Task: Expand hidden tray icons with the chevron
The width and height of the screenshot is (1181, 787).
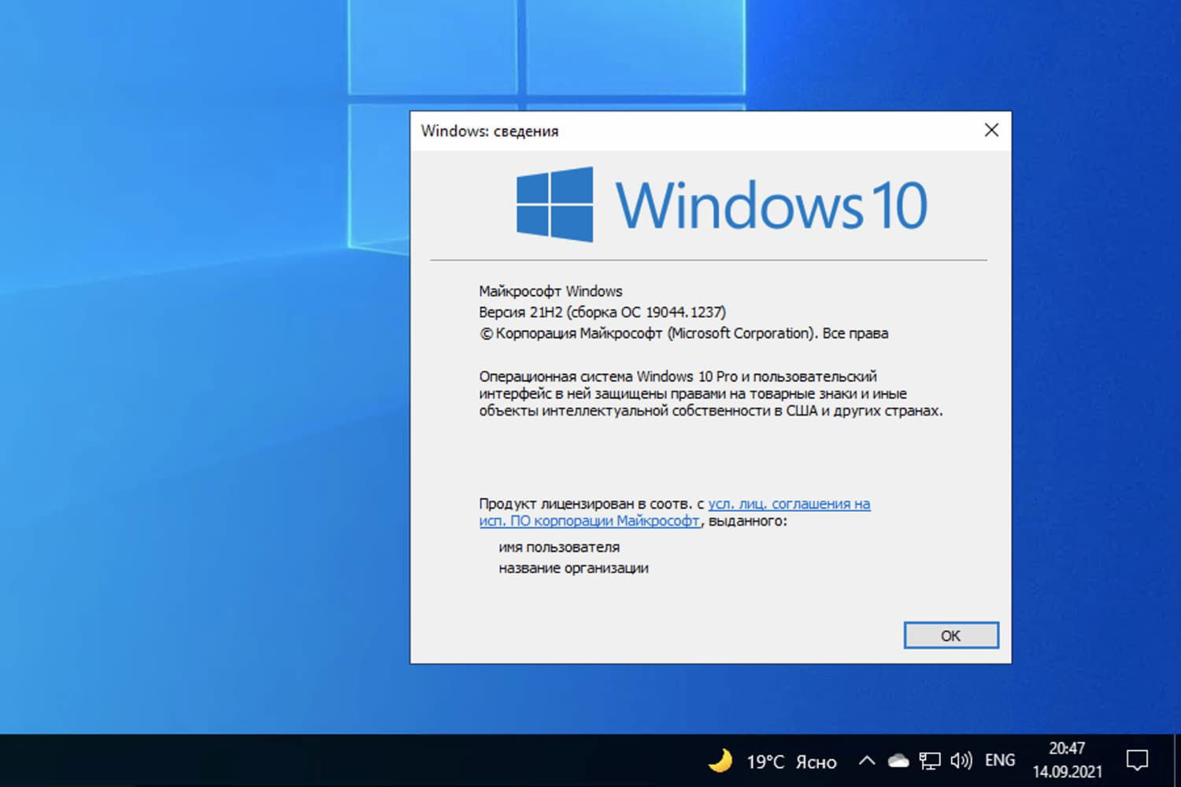Action: [866, 760]
